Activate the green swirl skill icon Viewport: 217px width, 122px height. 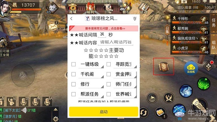[204, 84]
